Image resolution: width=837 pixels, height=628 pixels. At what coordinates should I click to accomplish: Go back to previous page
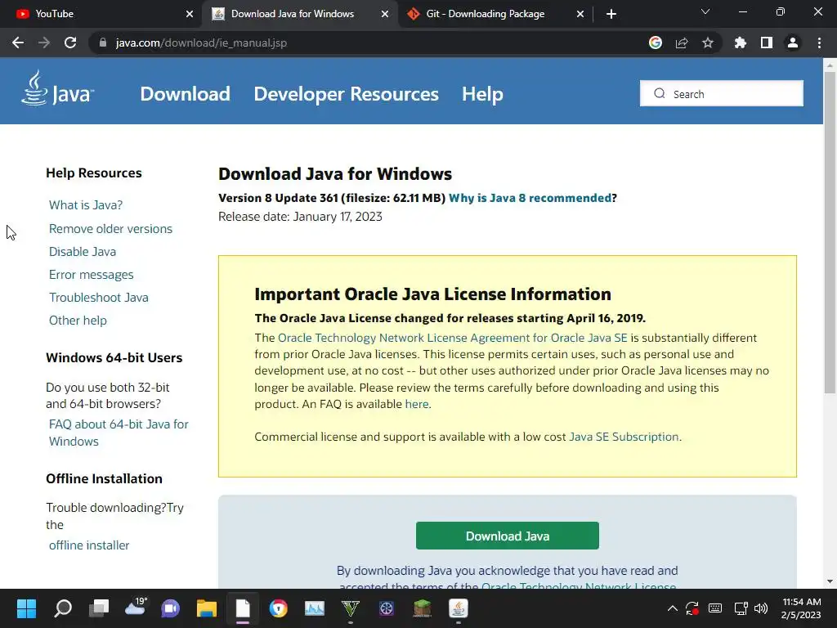coord(18,43)
